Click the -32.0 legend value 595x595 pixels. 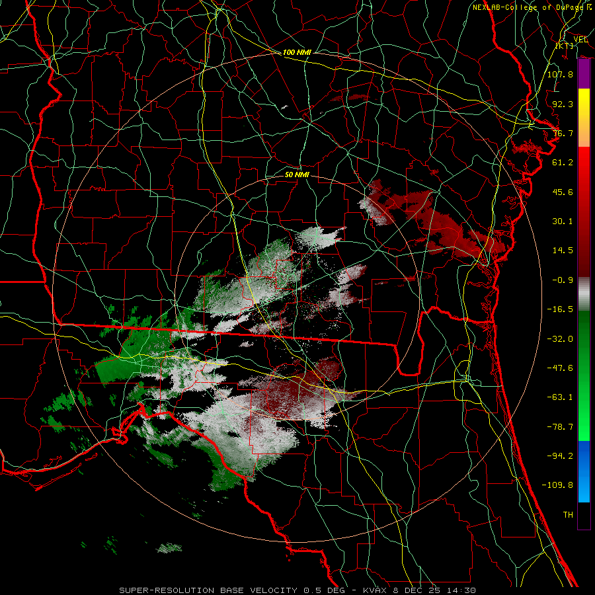560,339
